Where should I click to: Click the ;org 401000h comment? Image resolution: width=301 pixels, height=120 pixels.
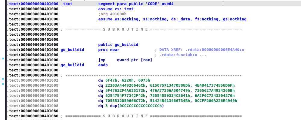(x=112, y=14)
